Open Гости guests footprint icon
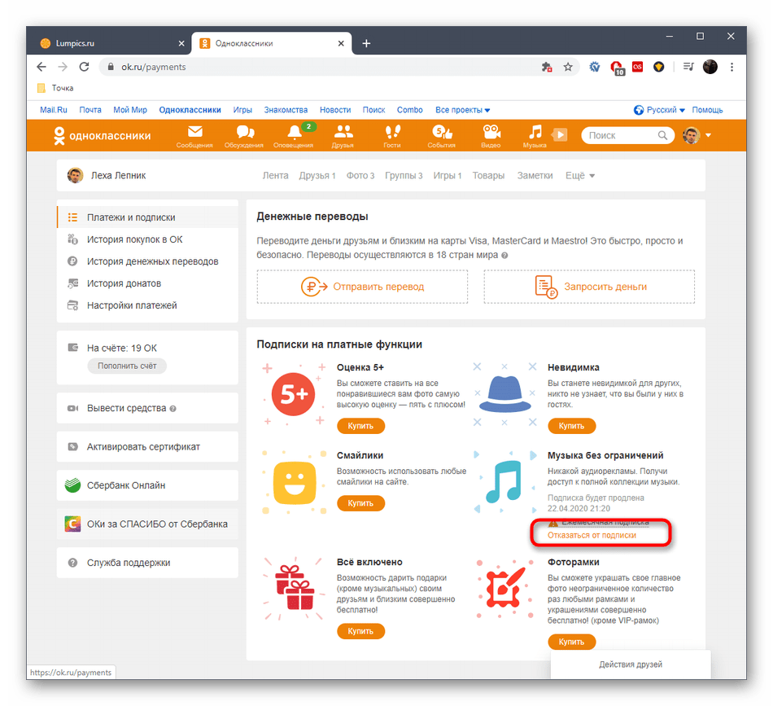 click(392, 135)
